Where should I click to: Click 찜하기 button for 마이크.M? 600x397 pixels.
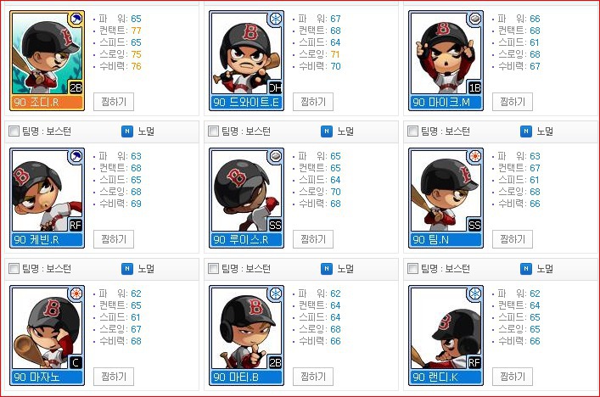point(513,102)
